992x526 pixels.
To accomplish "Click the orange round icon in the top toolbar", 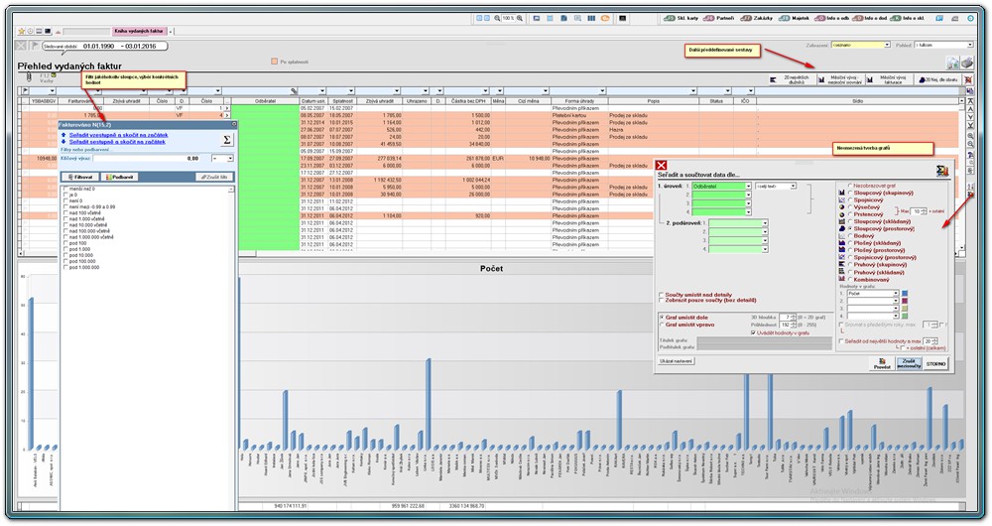I will click(x=605, y=19).
